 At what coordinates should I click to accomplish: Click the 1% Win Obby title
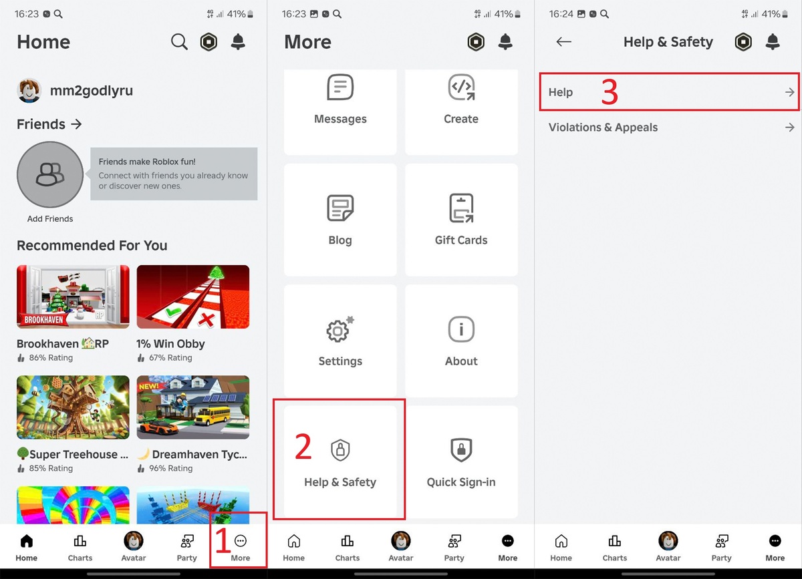170,344
